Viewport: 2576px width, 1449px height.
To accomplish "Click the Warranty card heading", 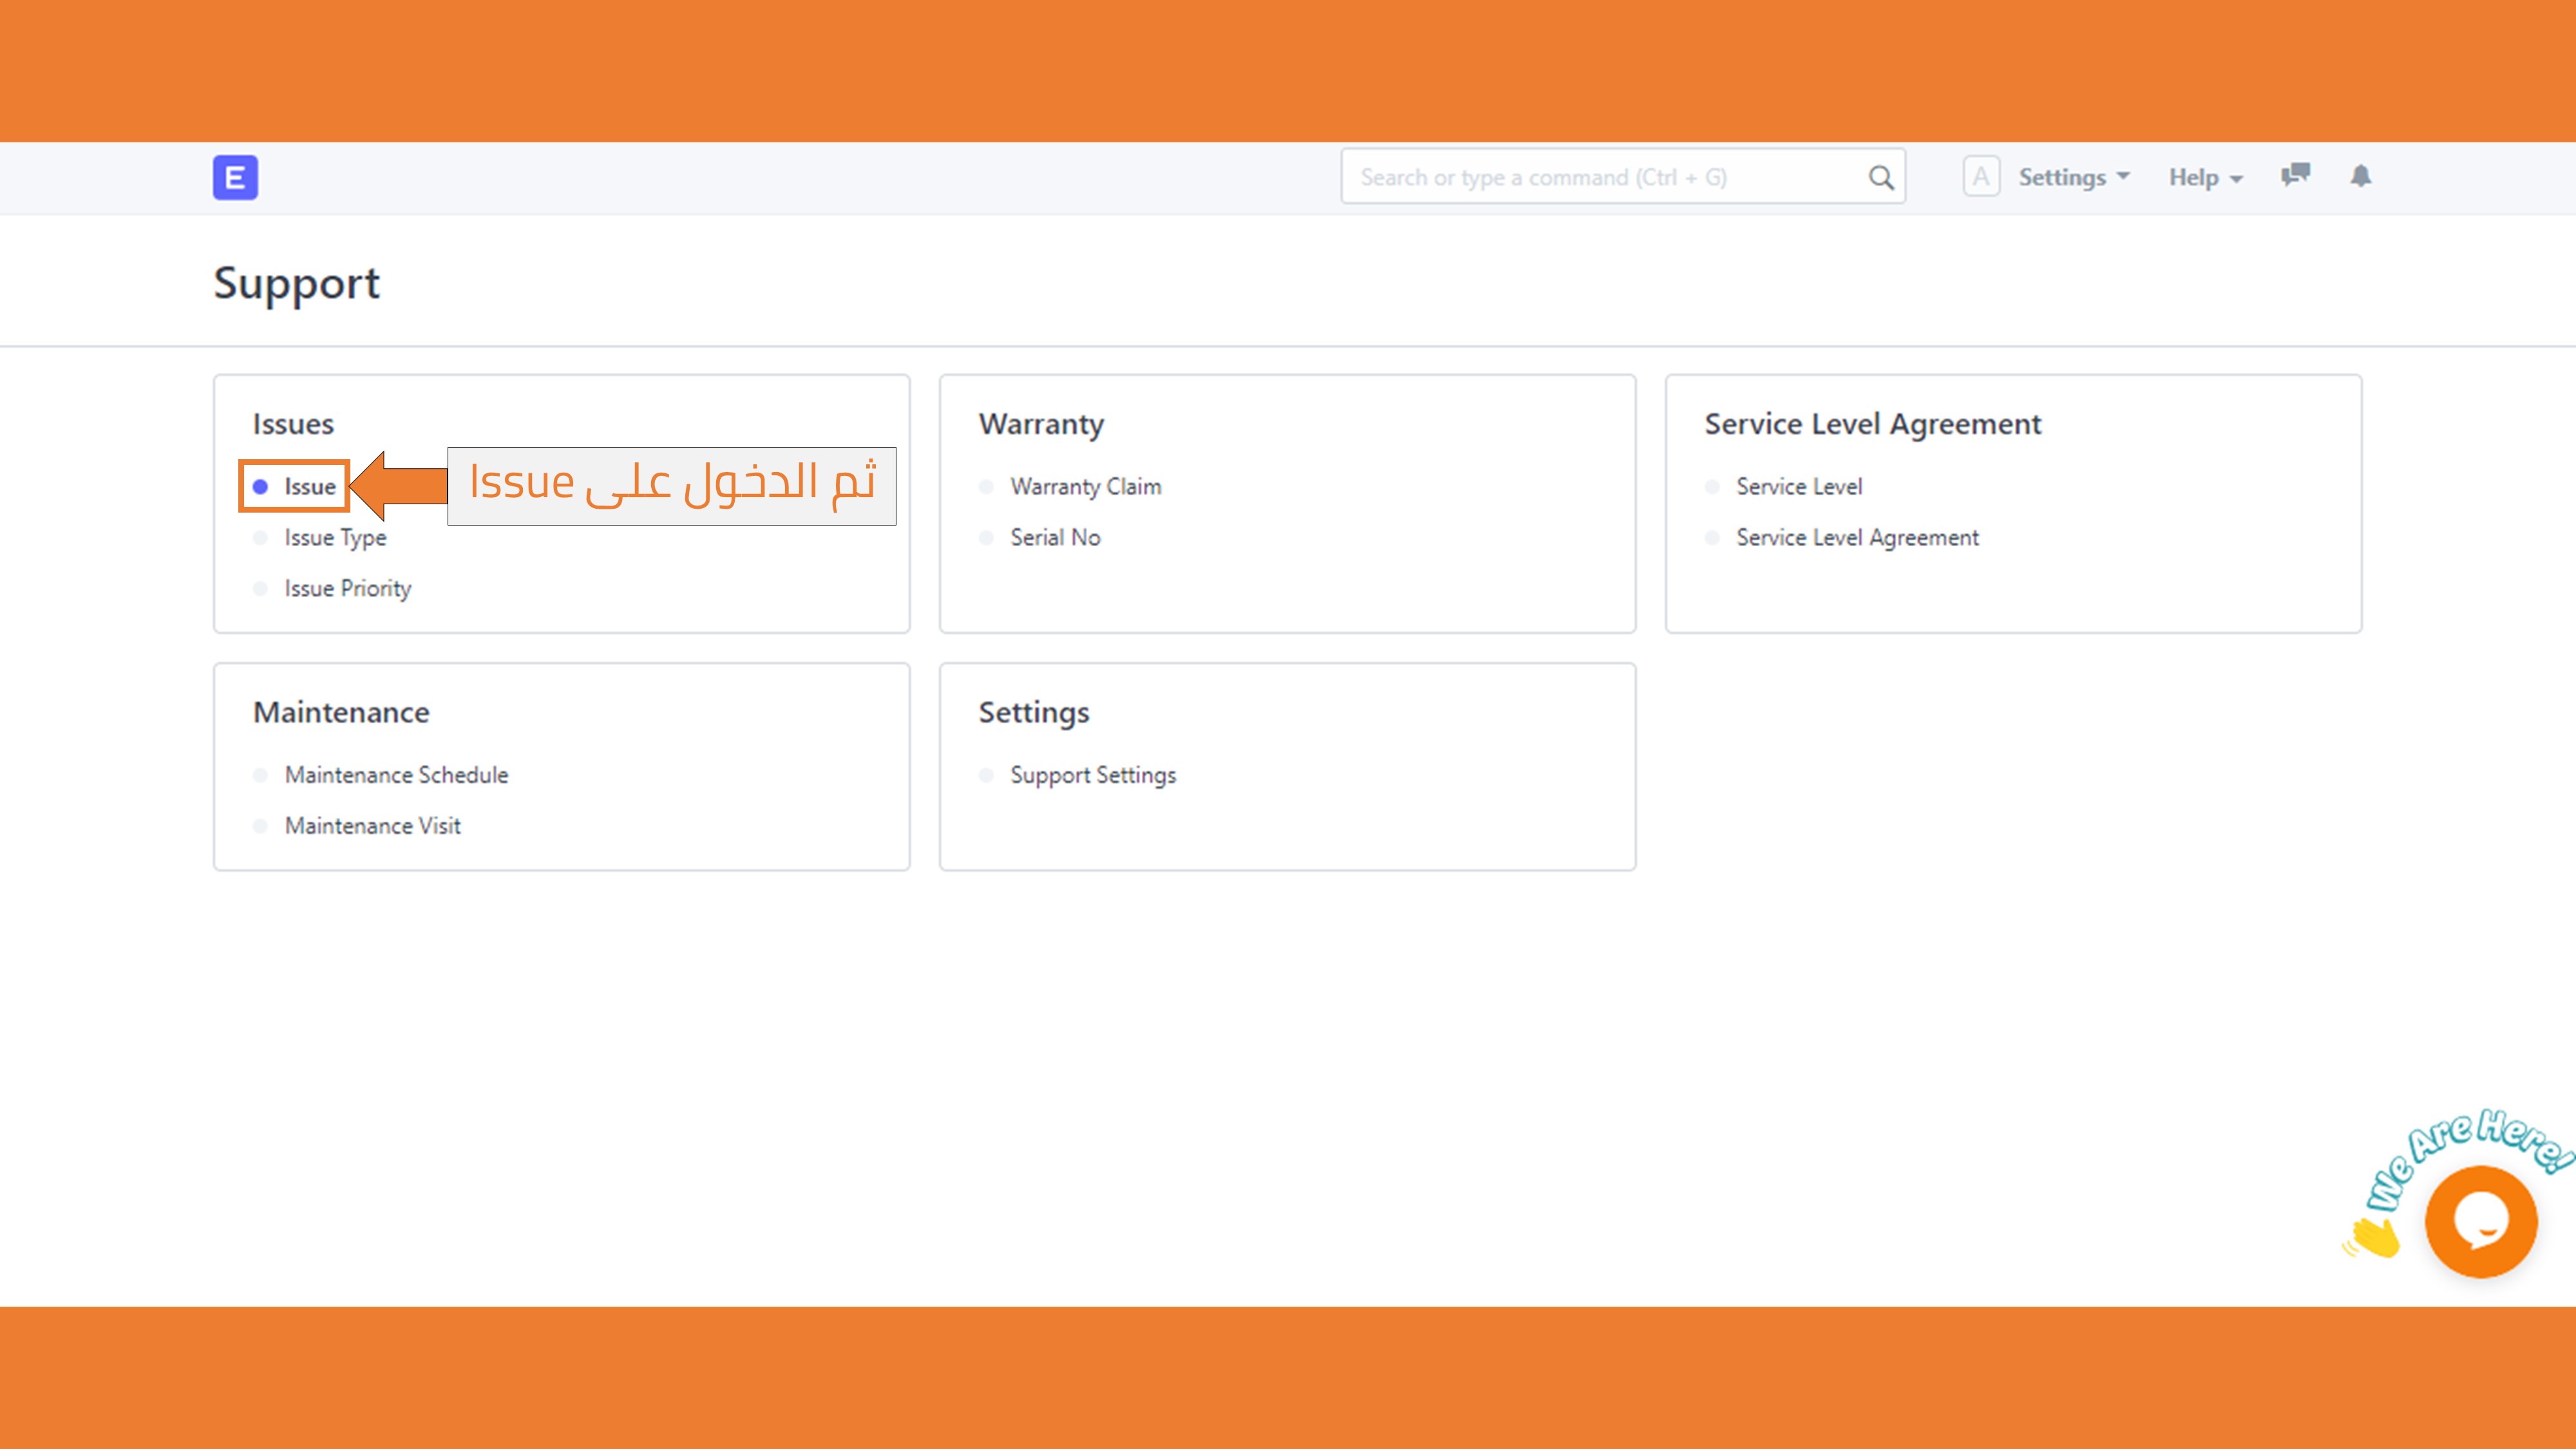I will pyautogui.click(x=1041, y=424).
